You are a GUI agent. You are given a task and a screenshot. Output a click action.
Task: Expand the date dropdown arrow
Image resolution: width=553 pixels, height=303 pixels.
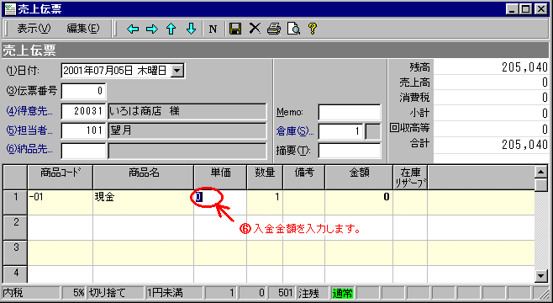pos(177,71)
